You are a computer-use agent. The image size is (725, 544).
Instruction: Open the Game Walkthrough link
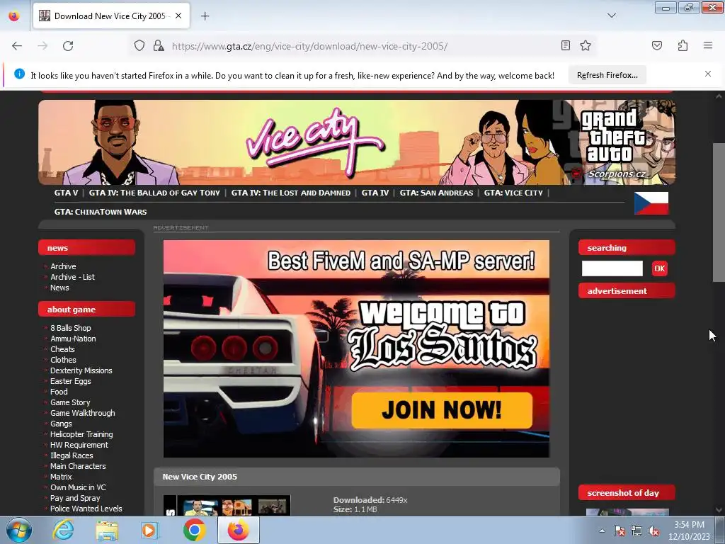click(x=83, y=413)
